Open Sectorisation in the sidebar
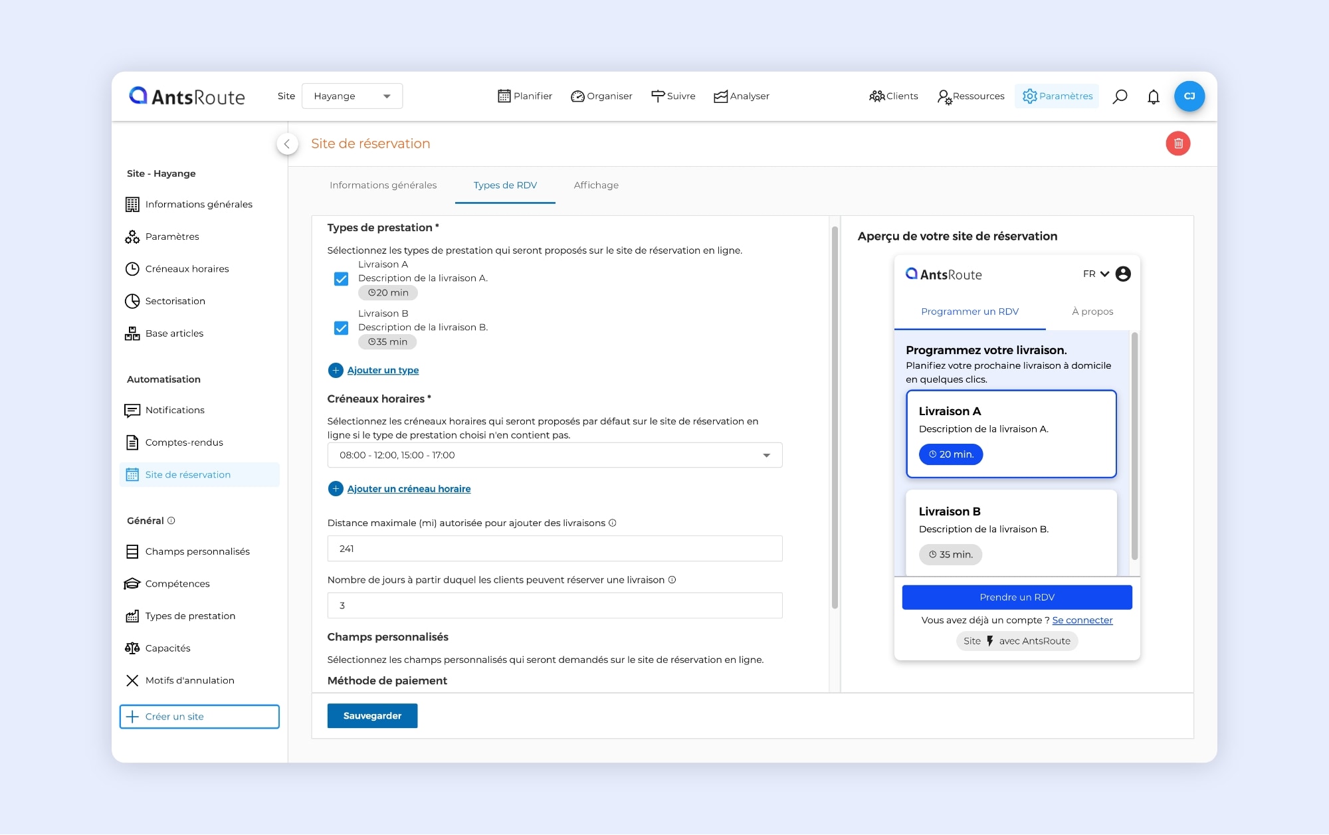The height and width of the screenshot is (835, 1329). (175, 301)
